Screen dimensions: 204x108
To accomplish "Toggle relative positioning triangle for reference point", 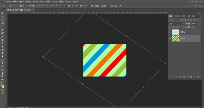I will point(24,6).
